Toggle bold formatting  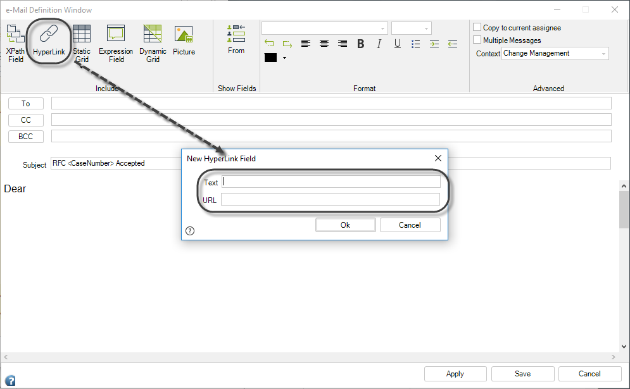tap(361, 44)
